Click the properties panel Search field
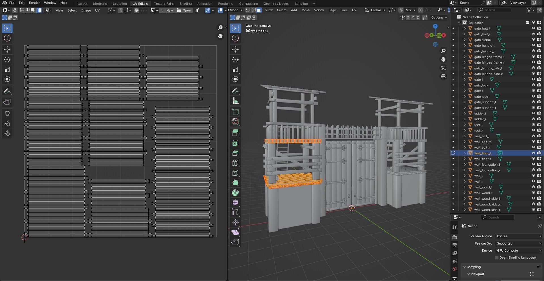This screenshot has height=281, width=544. [x=498, y=217]
